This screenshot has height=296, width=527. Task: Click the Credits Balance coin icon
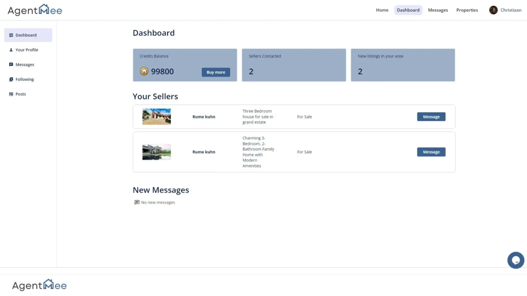click(x=144, y=71)
